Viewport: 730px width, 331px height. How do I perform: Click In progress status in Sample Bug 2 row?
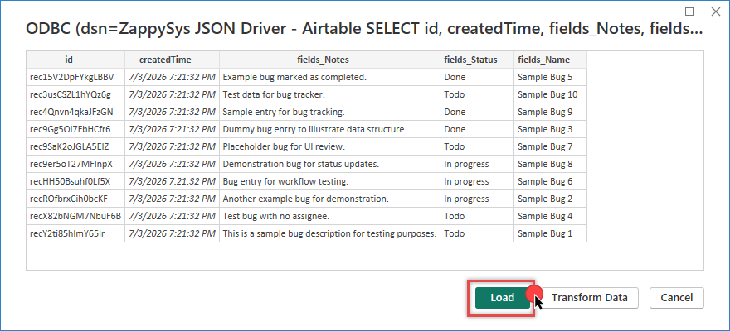(477, 199)
